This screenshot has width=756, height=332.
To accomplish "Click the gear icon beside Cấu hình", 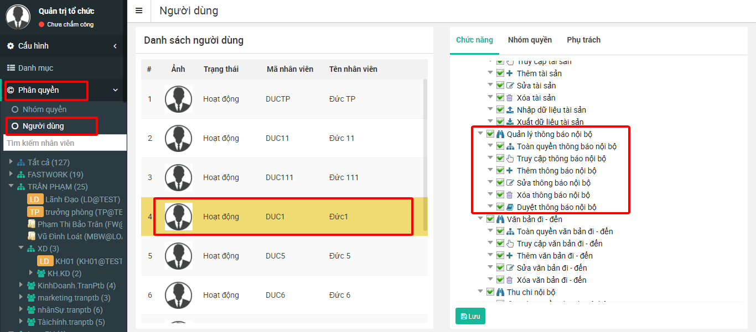I will point(11,46).
